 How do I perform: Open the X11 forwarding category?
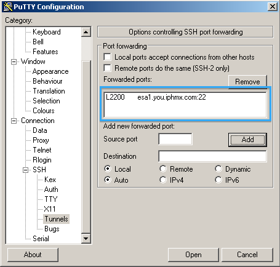click(x=50, y=209)
